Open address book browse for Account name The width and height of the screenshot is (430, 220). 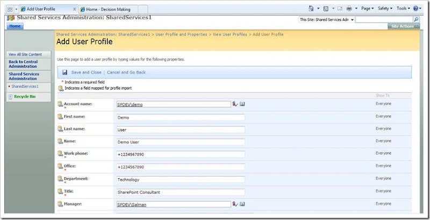click(x=242, y=104)
